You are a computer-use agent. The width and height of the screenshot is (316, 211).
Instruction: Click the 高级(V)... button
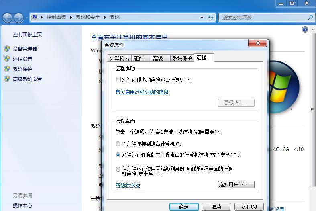point(236,102)
